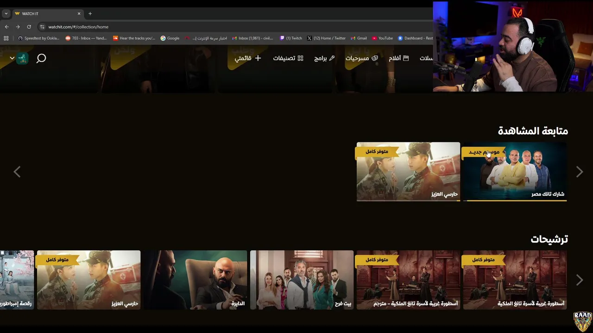Image resolution: width=593 pixels, height=333 pixels.
Task: Open (12) Home / Twitter bookmark
Action: click(x=326, y=38)
